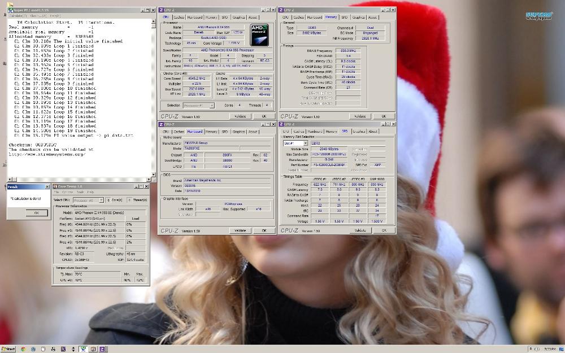Click the Model field TA890FXE in Mainboard window

211,149
